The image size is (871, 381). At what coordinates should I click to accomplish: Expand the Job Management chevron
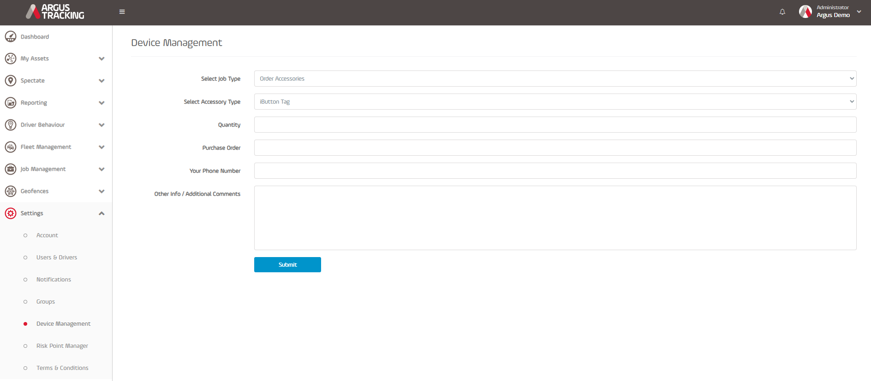[101, 169]
